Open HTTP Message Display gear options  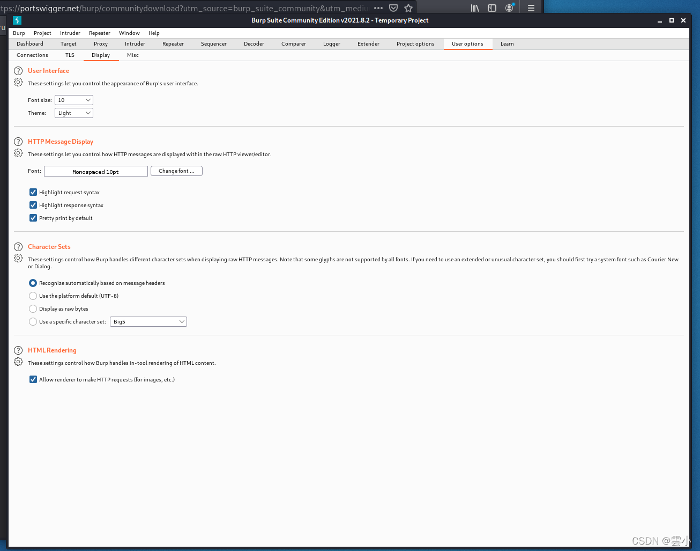click(x=18, y=153)
